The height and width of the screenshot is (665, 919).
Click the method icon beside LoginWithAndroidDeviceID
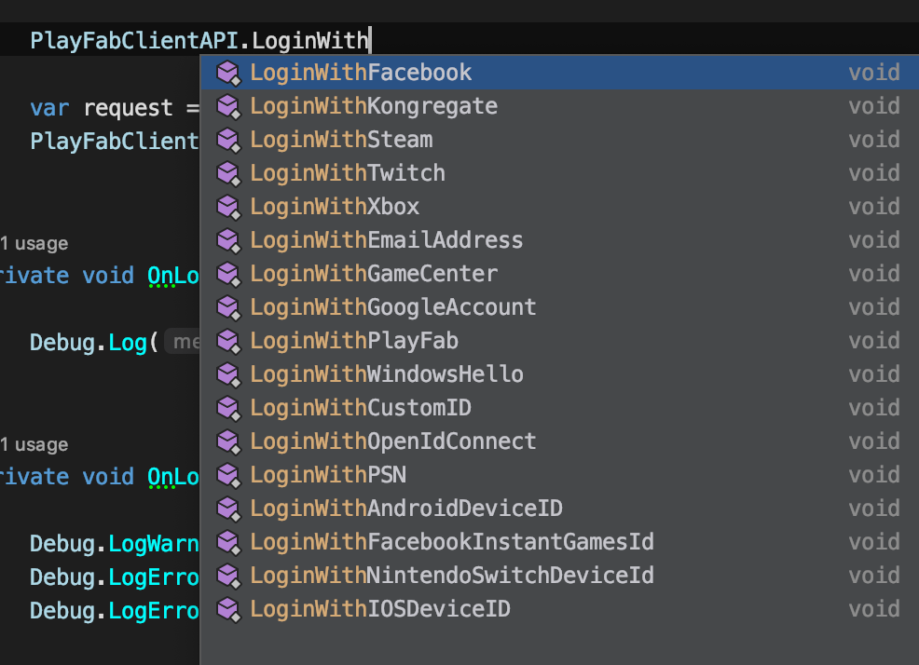click(228, 509)
